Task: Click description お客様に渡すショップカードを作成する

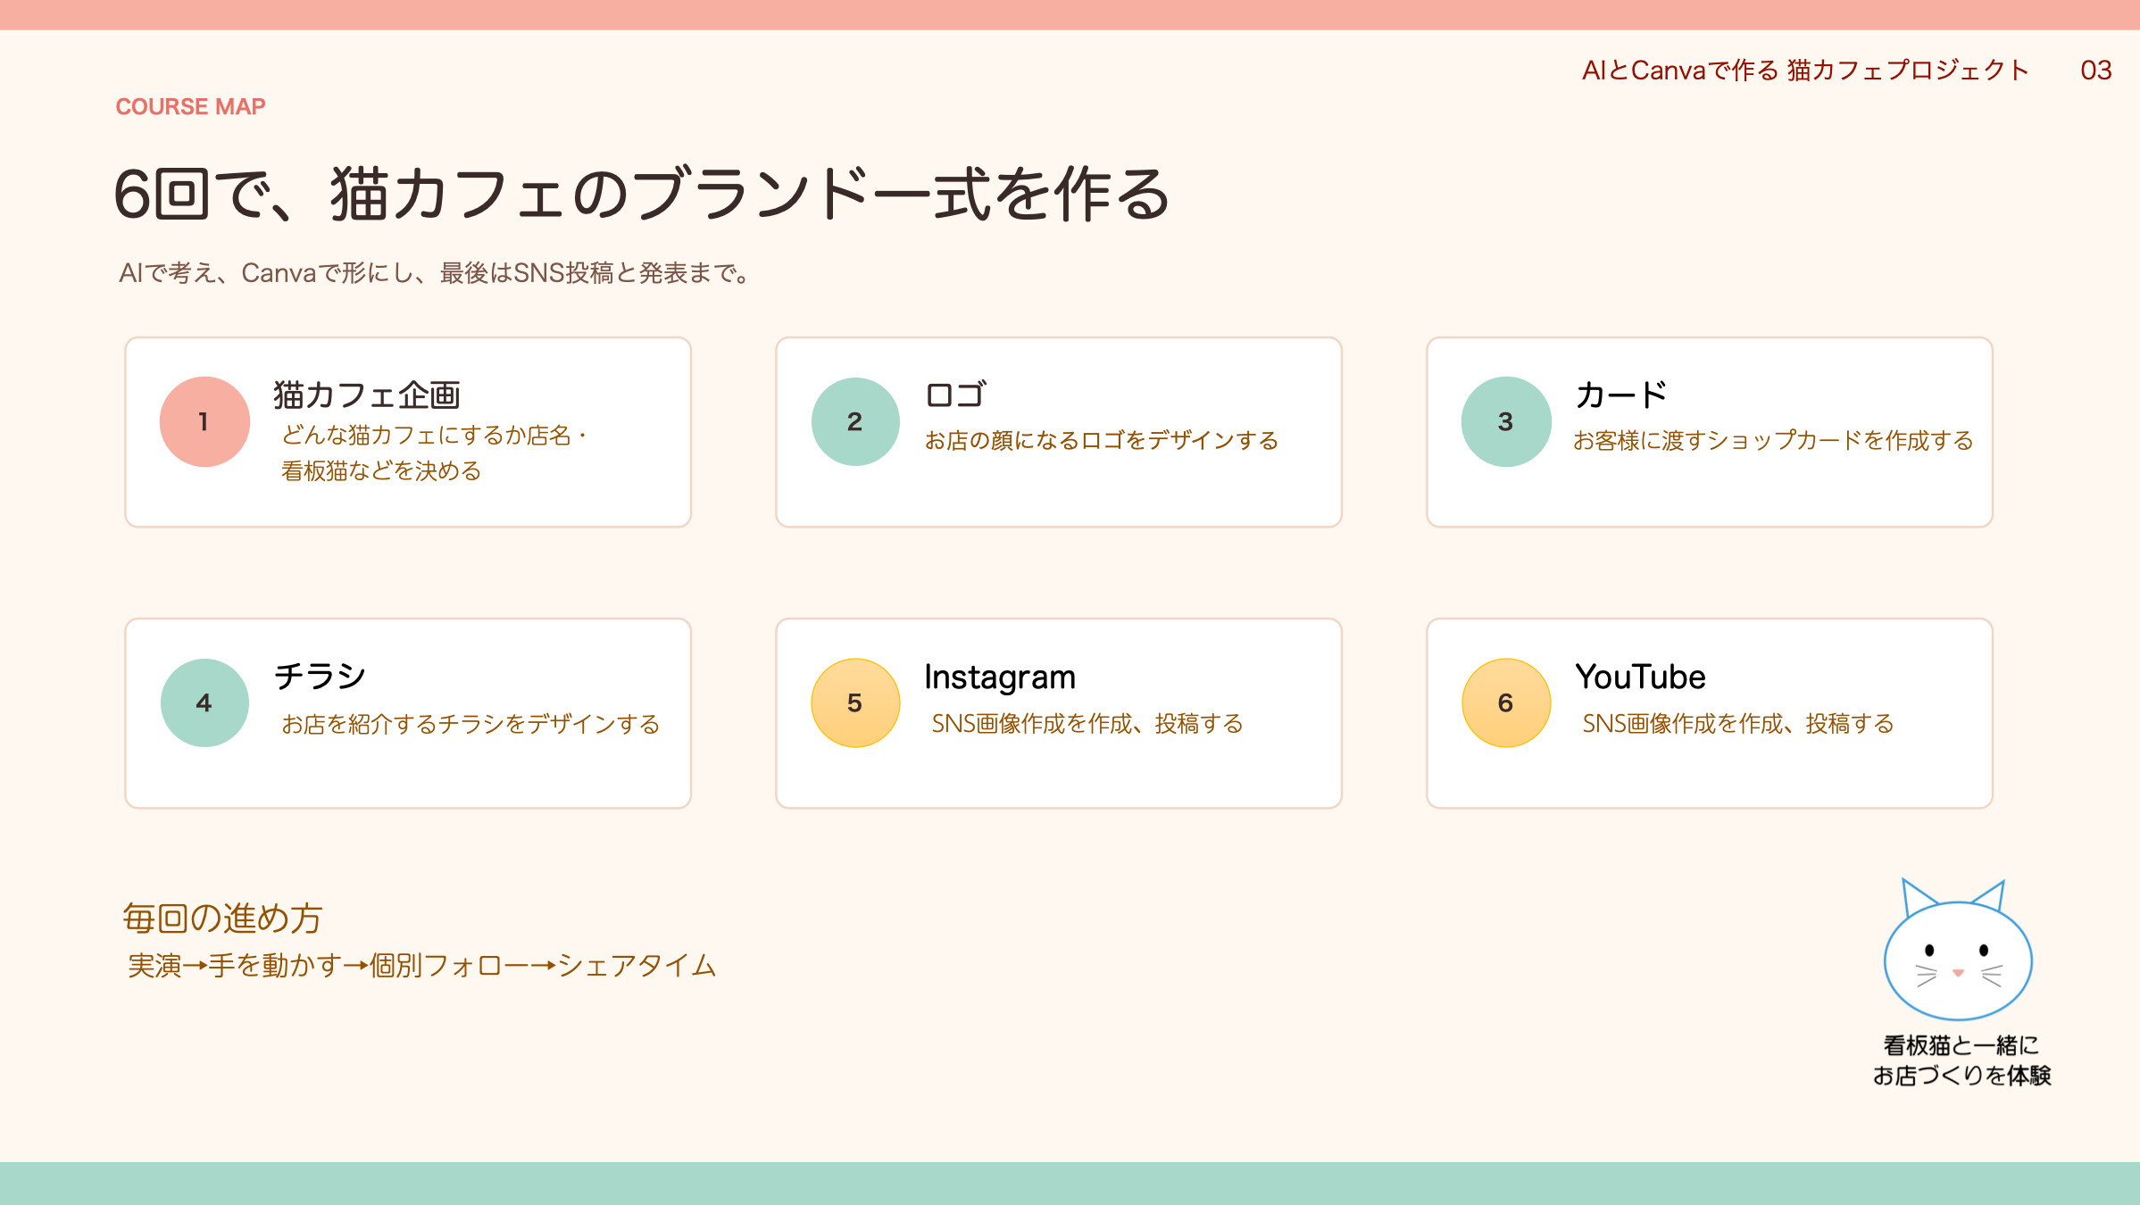Action: pyautogui.click(x=1773, y=440)
